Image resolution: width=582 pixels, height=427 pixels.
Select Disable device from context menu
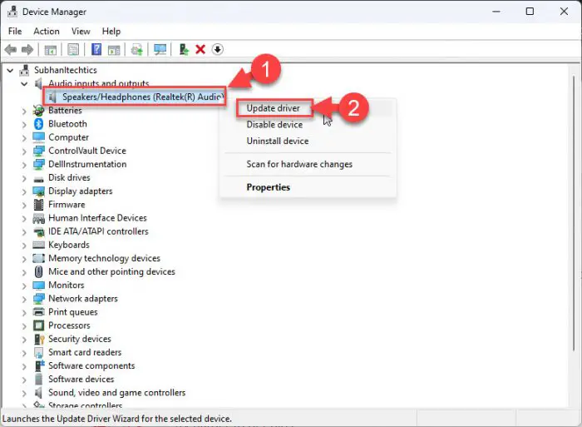274,125
